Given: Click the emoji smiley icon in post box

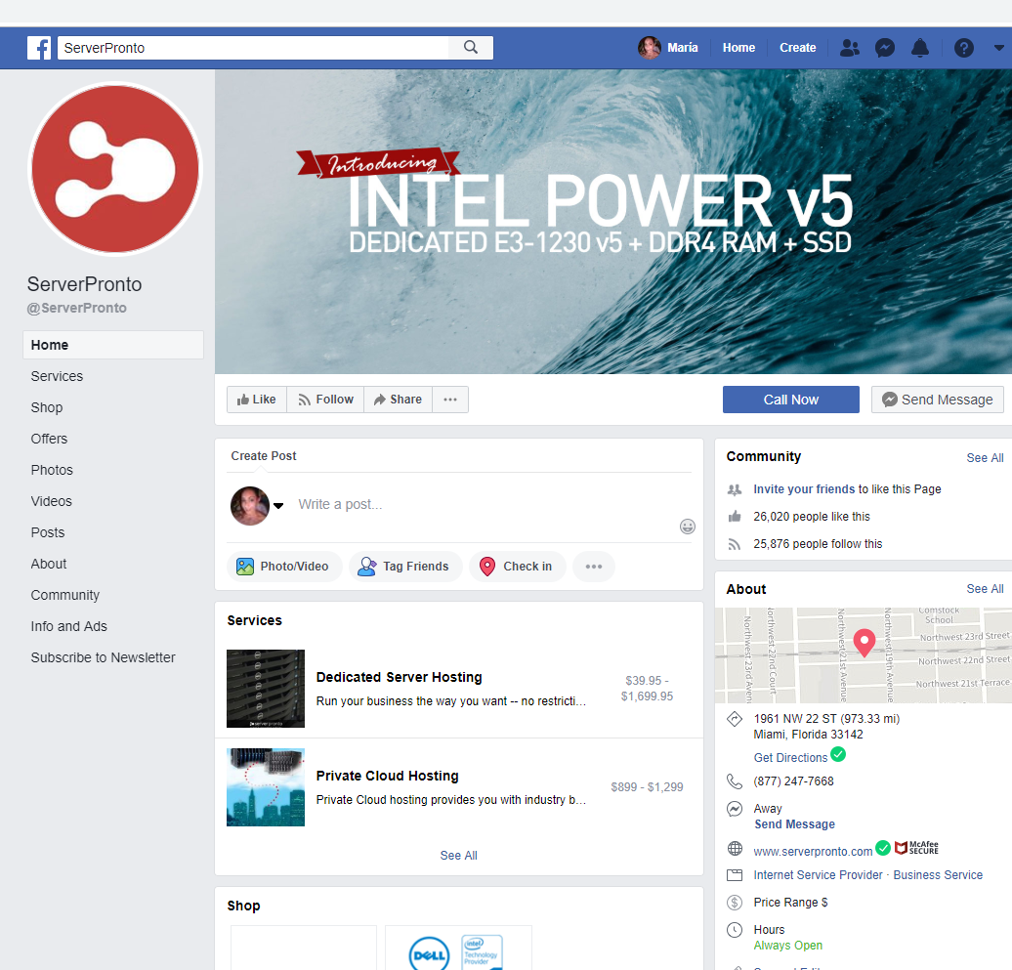Looking at the screenshot, I should (688, 527).
